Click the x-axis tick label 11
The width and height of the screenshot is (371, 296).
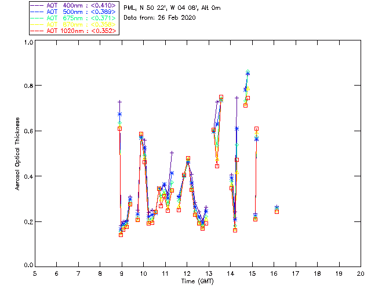click(165, 273)
